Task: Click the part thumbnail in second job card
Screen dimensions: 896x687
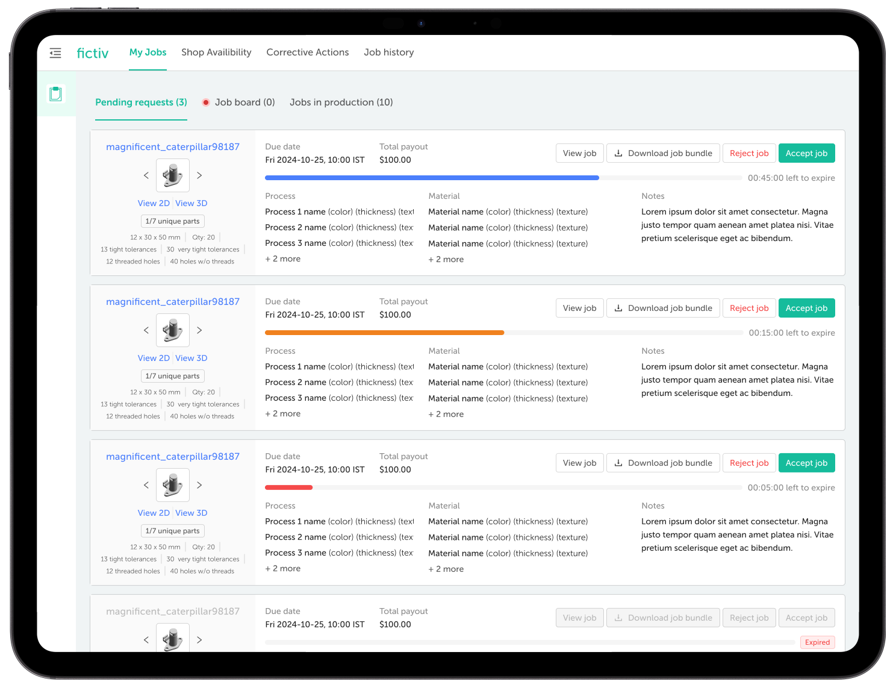Action: click(173, 330)
